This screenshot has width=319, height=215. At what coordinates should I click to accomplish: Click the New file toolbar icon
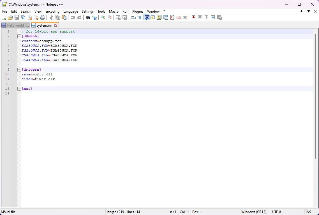[4, 17]
